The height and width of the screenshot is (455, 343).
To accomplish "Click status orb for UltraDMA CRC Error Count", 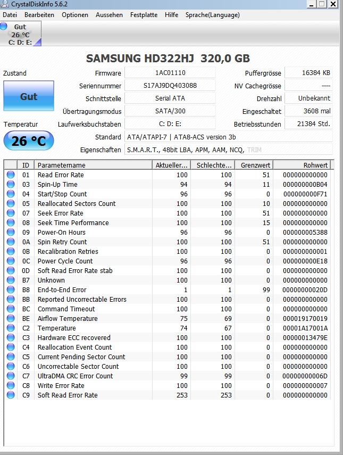I will (11, 376).
